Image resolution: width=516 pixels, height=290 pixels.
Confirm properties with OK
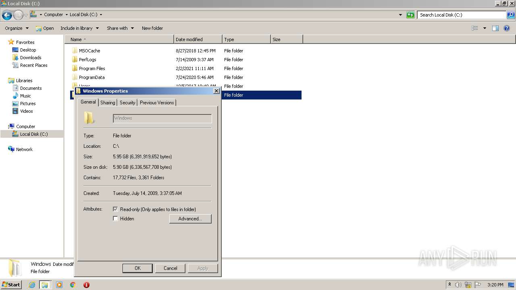point(137,268)
